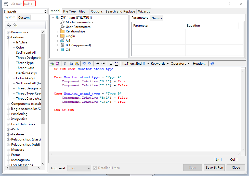Redo the last edit with the redo arrow

point(89,64)
